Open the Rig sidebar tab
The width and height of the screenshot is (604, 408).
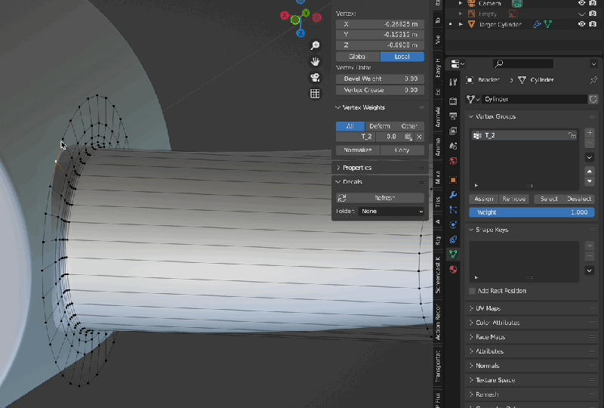438,240
